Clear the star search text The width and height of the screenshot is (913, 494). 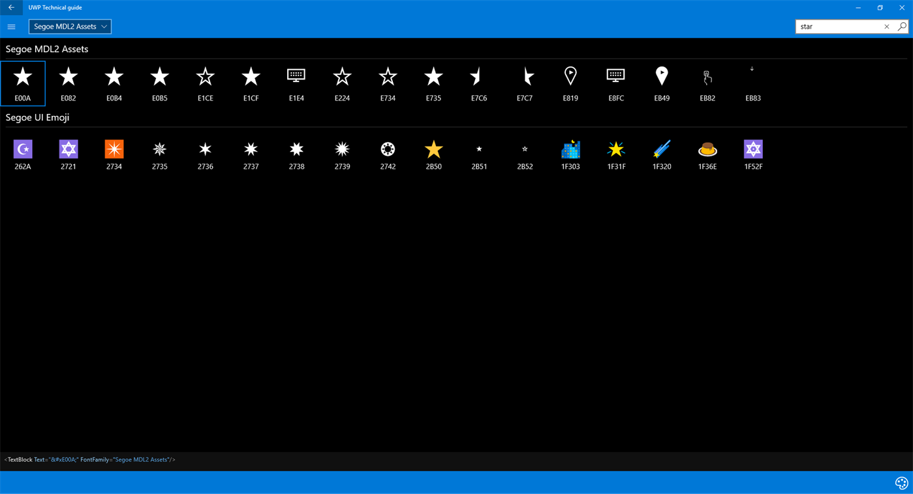click(x=886, y=27)
